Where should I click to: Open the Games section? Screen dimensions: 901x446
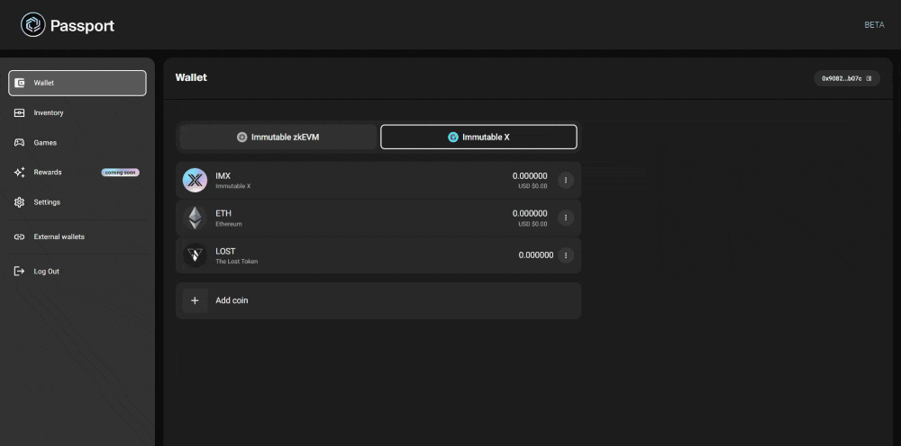click(77, 143)
